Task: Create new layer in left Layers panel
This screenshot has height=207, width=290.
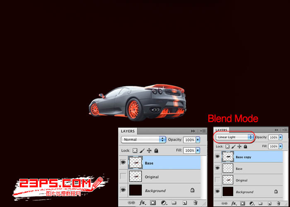Action: tap(185, 203)
